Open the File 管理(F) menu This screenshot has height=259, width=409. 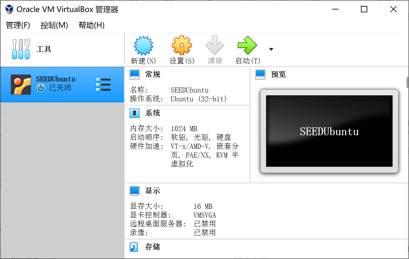[x=18, y=25]
